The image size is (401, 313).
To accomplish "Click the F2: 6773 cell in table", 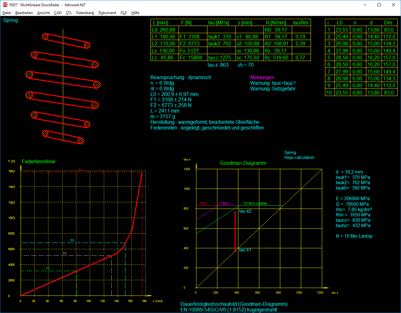I will pos(190,43).
